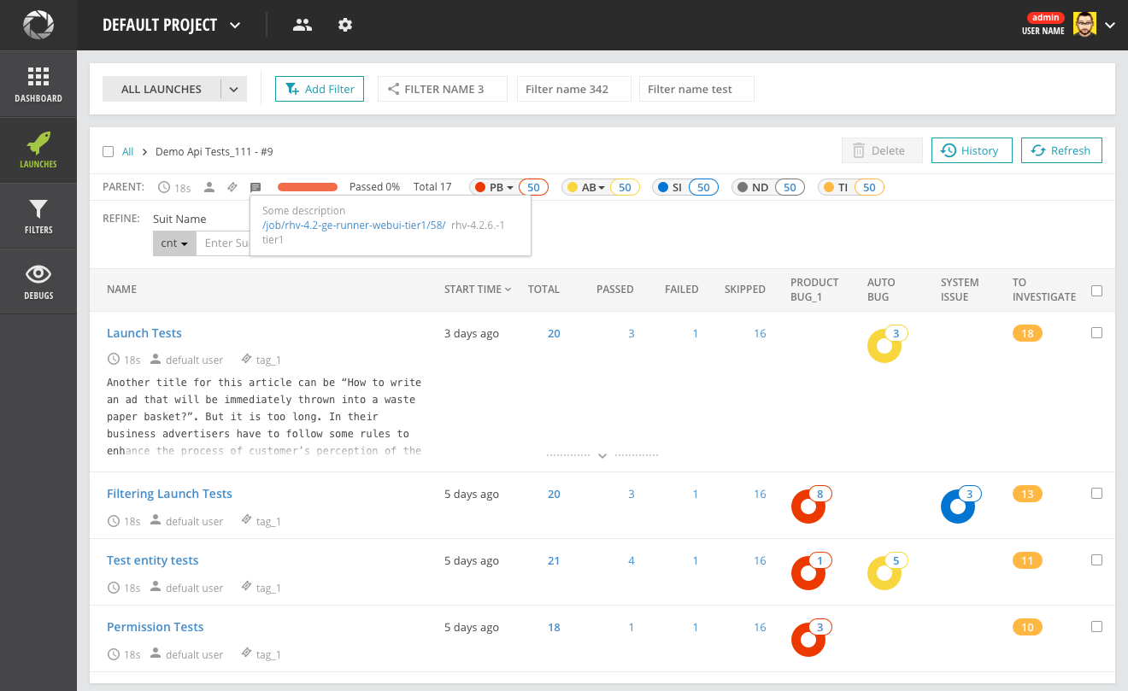
Task: Switch to the FILTER NAME 3 tab
Action: coord(442,88)
